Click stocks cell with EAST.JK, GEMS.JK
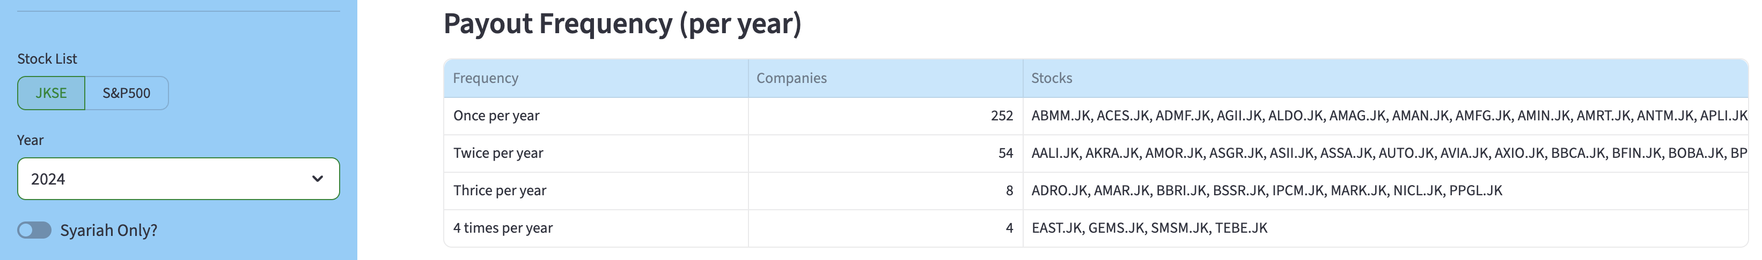The height and width of the screenshot is (260, 1762). coord(1149,228)
